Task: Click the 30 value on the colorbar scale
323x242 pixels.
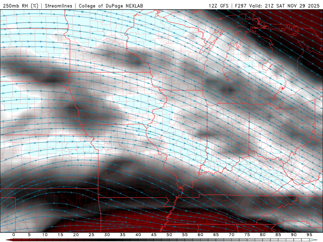Action: click(107, 235)
